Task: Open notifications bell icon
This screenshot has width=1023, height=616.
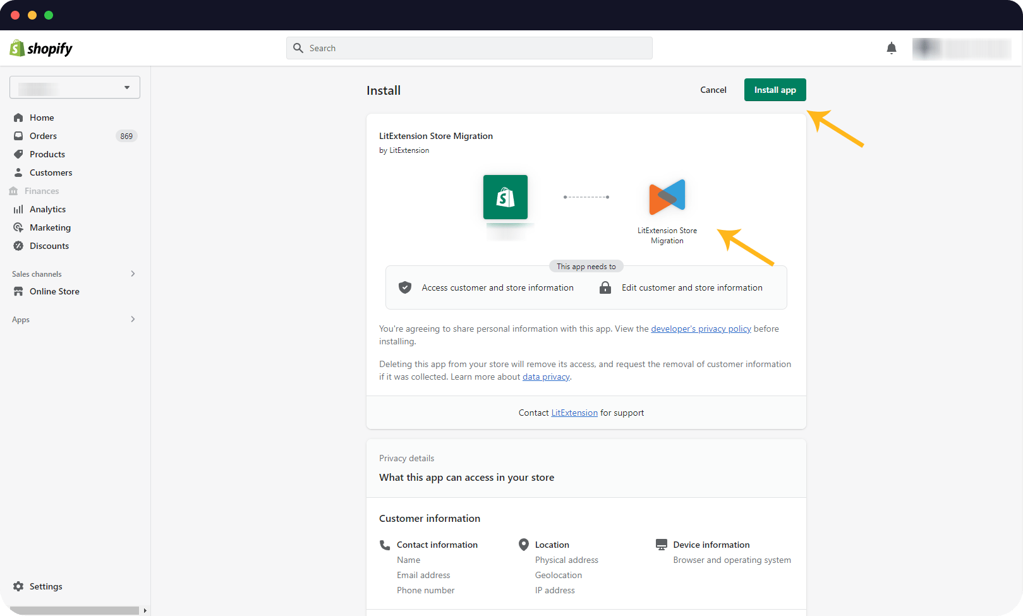Action: (x=892, y=48)
